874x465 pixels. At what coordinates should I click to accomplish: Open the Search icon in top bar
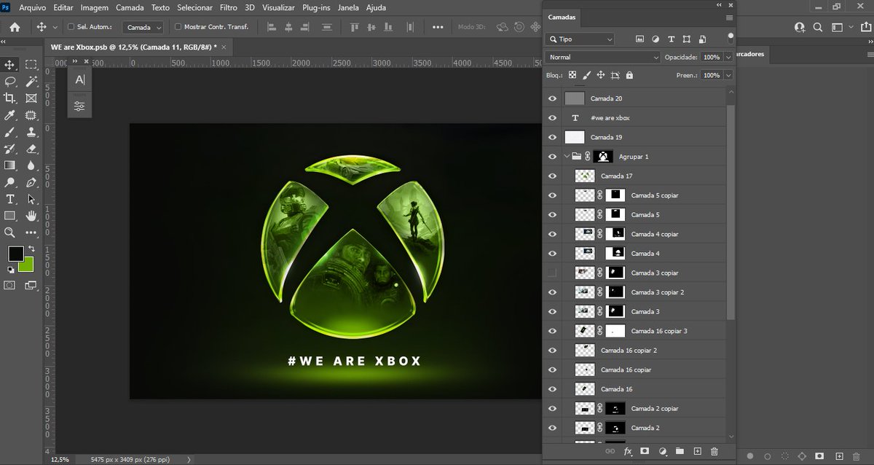(819, 27)
